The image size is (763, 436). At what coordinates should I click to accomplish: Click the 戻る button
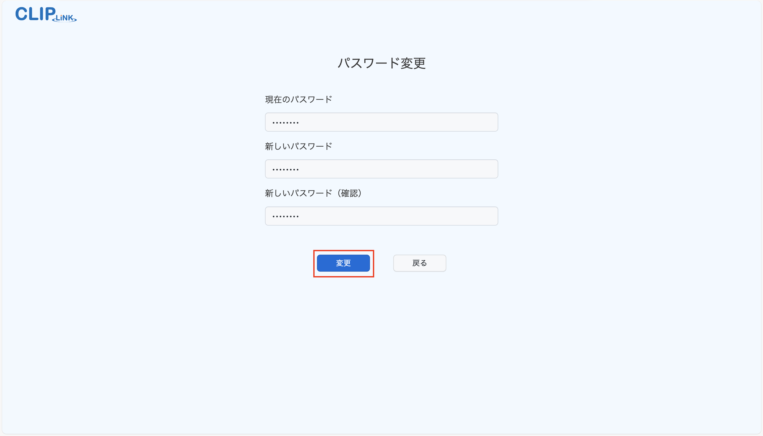pyautogui.click(x=419, y=263)
